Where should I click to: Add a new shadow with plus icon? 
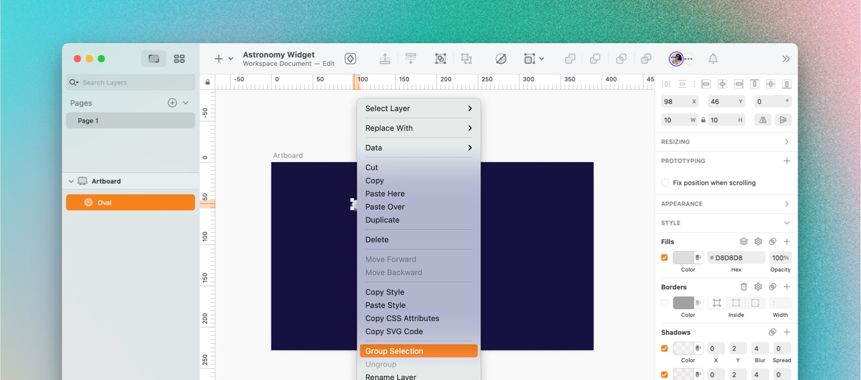click(x=787, y=332)
